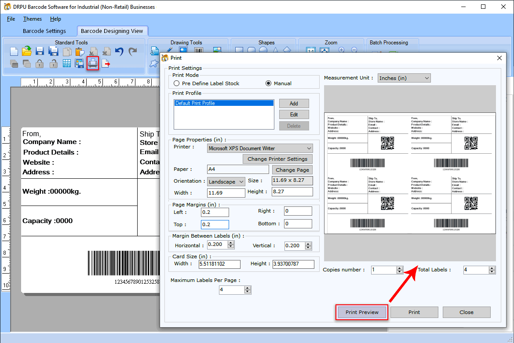This screenshot has height=343, width=514.
Task: Click the Delete icon with X mark
Action: pyautogui.click(x=106, y=52)
